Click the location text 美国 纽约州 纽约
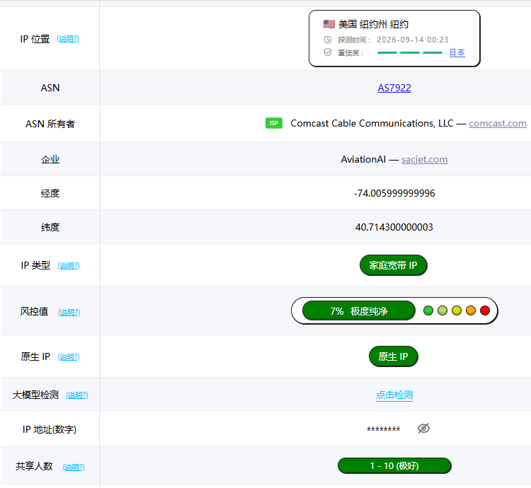Viewport: 531px width, 488px height. tap(373, 24)
